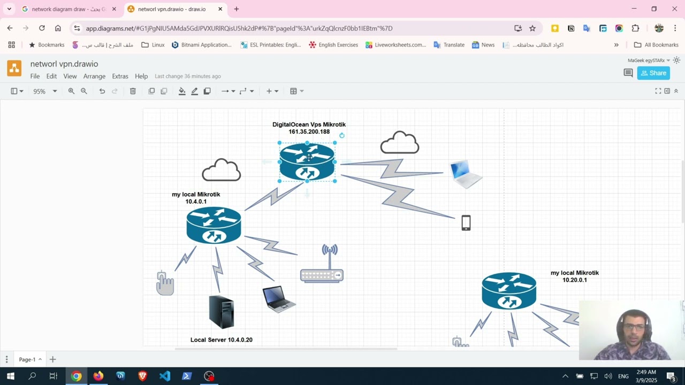Open the Line Color pencil tool

coord(195,91)
